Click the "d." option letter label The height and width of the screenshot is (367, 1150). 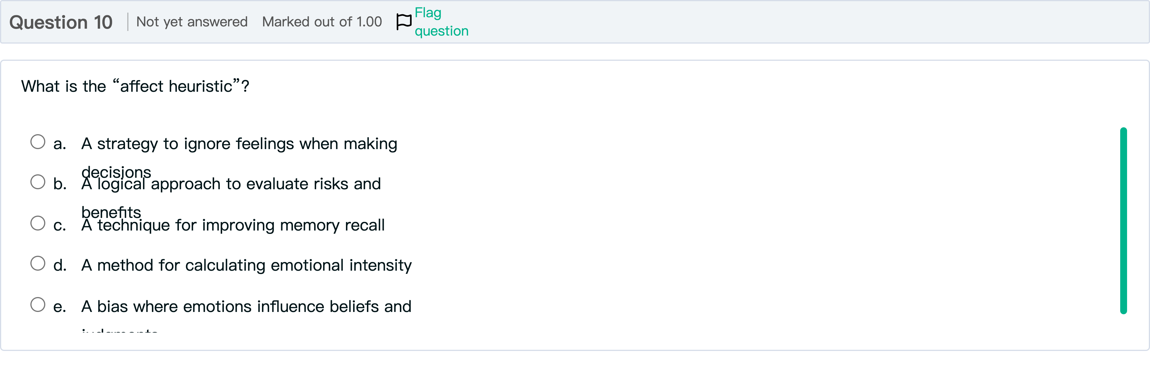(x=60, y=265)
